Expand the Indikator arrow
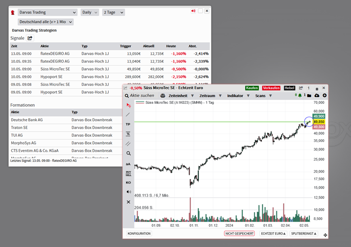Screen dimensions: 351x247 point(248,96)
